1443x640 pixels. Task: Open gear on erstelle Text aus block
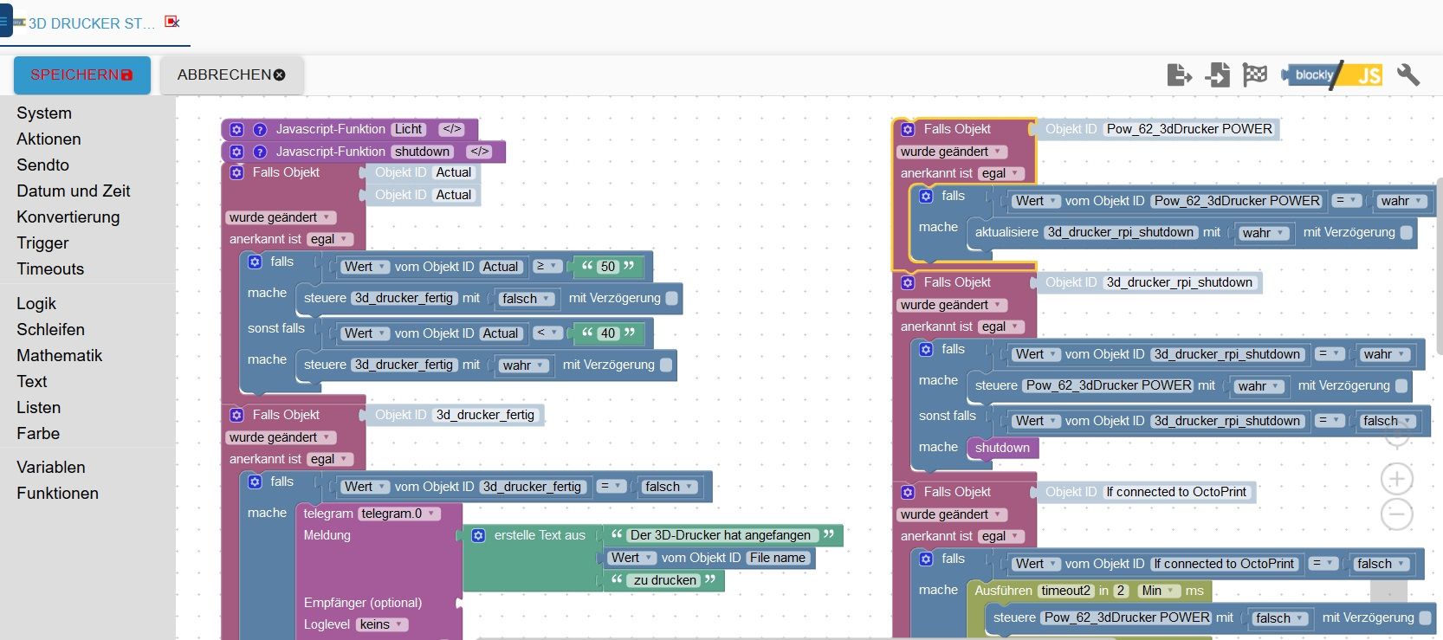[478, 535]
